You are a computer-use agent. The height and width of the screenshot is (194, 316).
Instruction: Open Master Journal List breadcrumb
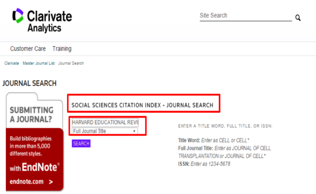(38, 63)
